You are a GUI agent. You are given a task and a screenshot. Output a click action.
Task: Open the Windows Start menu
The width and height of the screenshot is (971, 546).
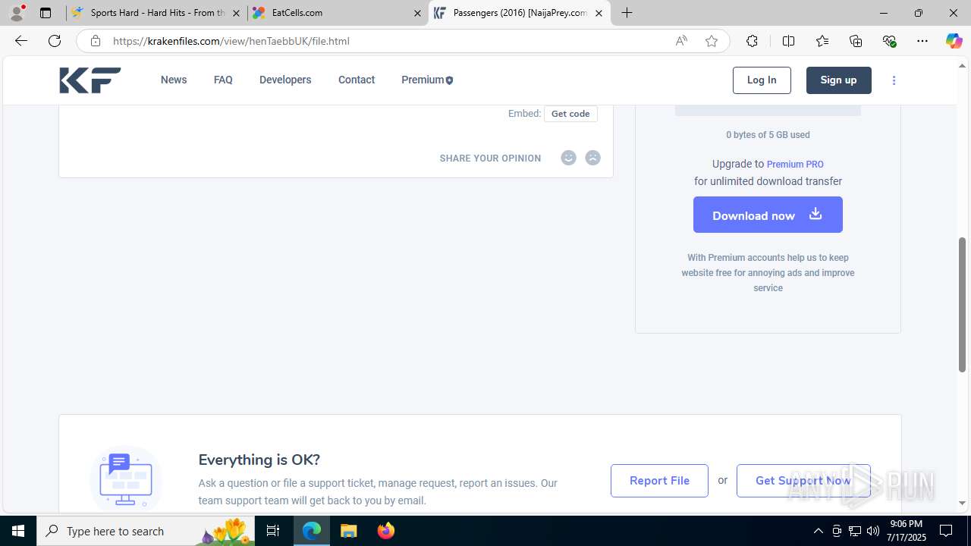pos(18,531)
